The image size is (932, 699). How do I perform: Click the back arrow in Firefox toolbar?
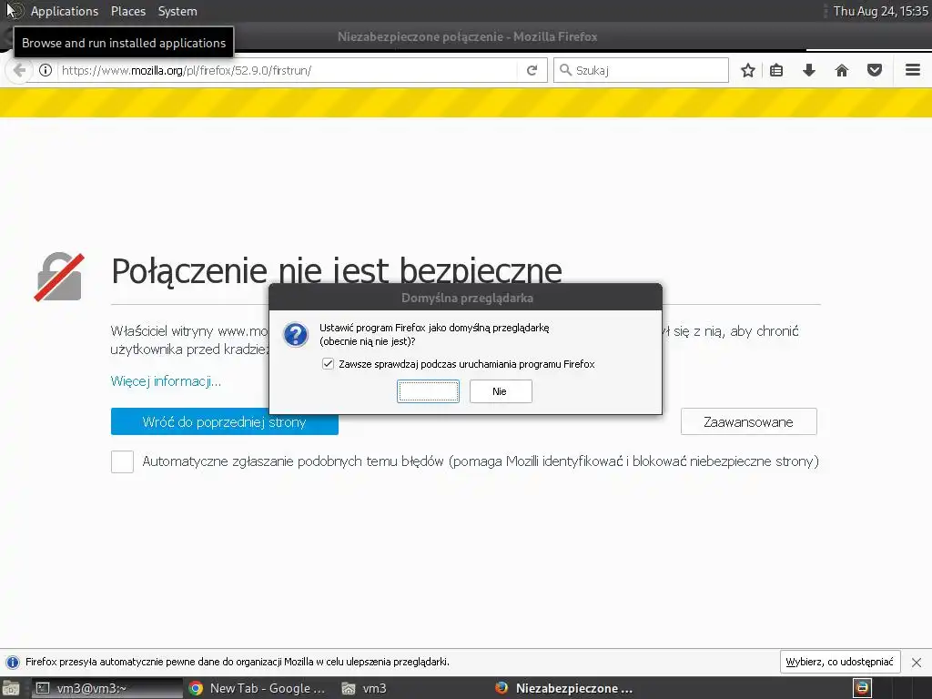coord(19,70)
